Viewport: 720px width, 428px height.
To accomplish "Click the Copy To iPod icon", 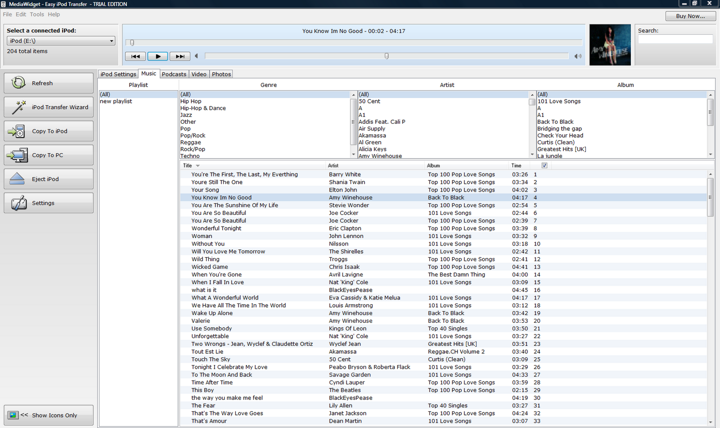I will click(x=17, y=131).
